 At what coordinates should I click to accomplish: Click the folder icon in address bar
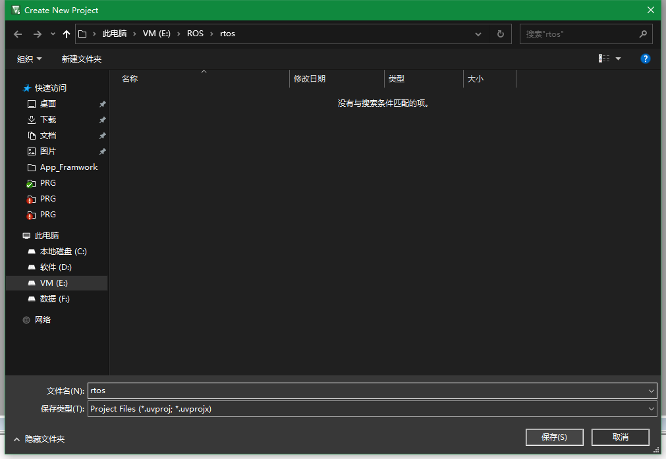point(82,34)
